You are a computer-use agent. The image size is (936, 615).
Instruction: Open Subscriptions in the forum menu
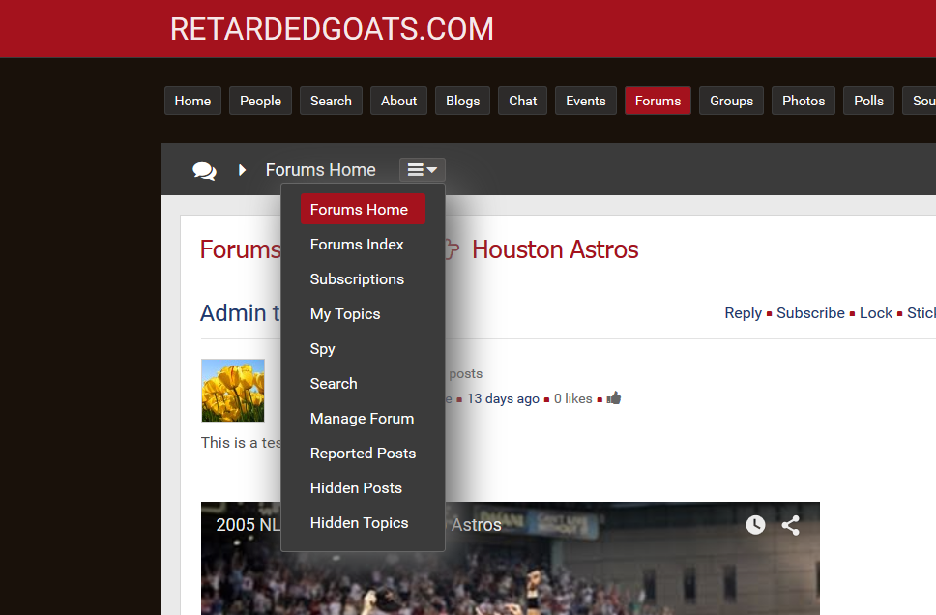pos(357,279)
